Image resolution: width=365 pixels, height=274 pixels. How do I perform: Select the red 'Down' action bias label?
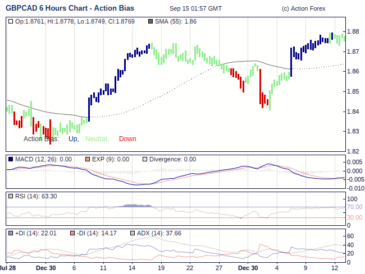click(x=127, y=139)
